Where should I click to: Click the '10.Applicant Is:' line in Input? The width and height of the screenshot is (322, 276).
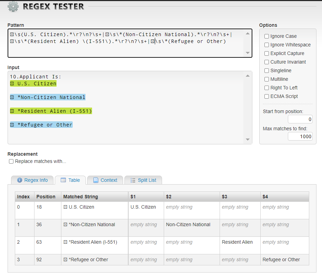[x=36, y=77]
